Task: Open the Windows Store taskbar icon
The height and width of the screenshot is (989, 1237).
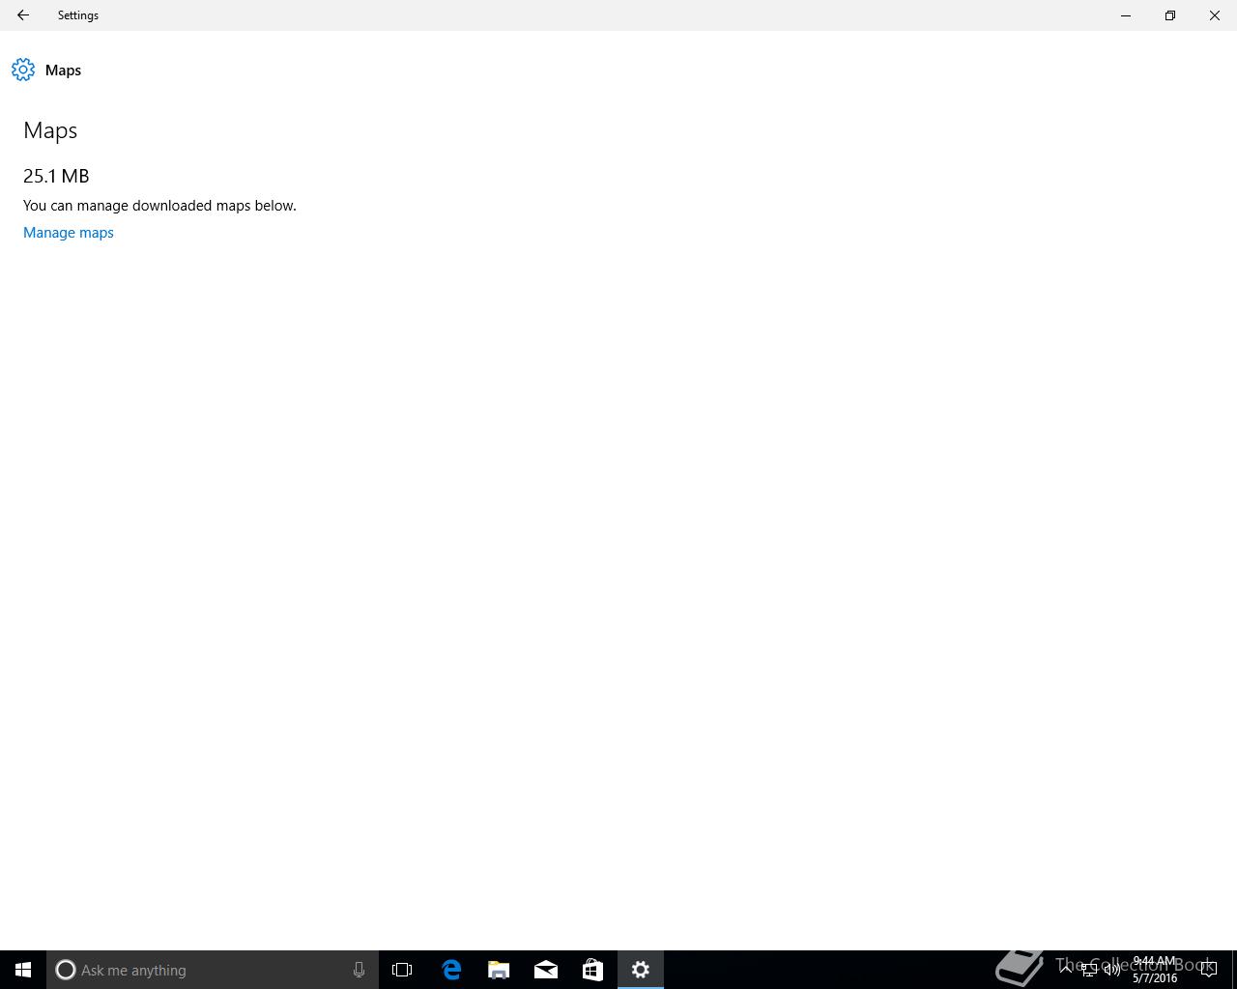Action: [592, 970]
